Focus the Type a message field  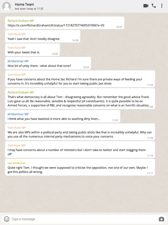(83, 219)
